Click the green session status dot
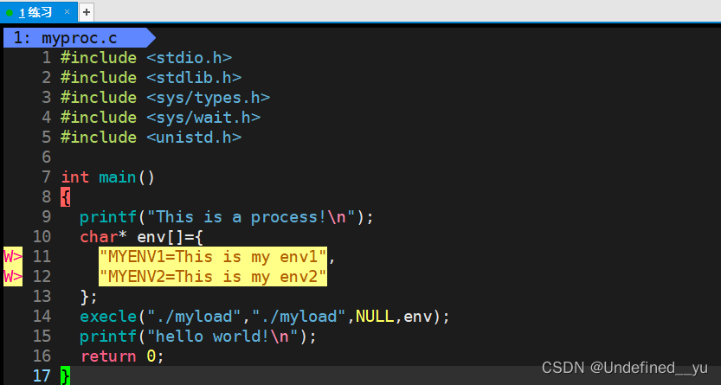The height and width of the screenshot is (385, 721). coord(10,12)
